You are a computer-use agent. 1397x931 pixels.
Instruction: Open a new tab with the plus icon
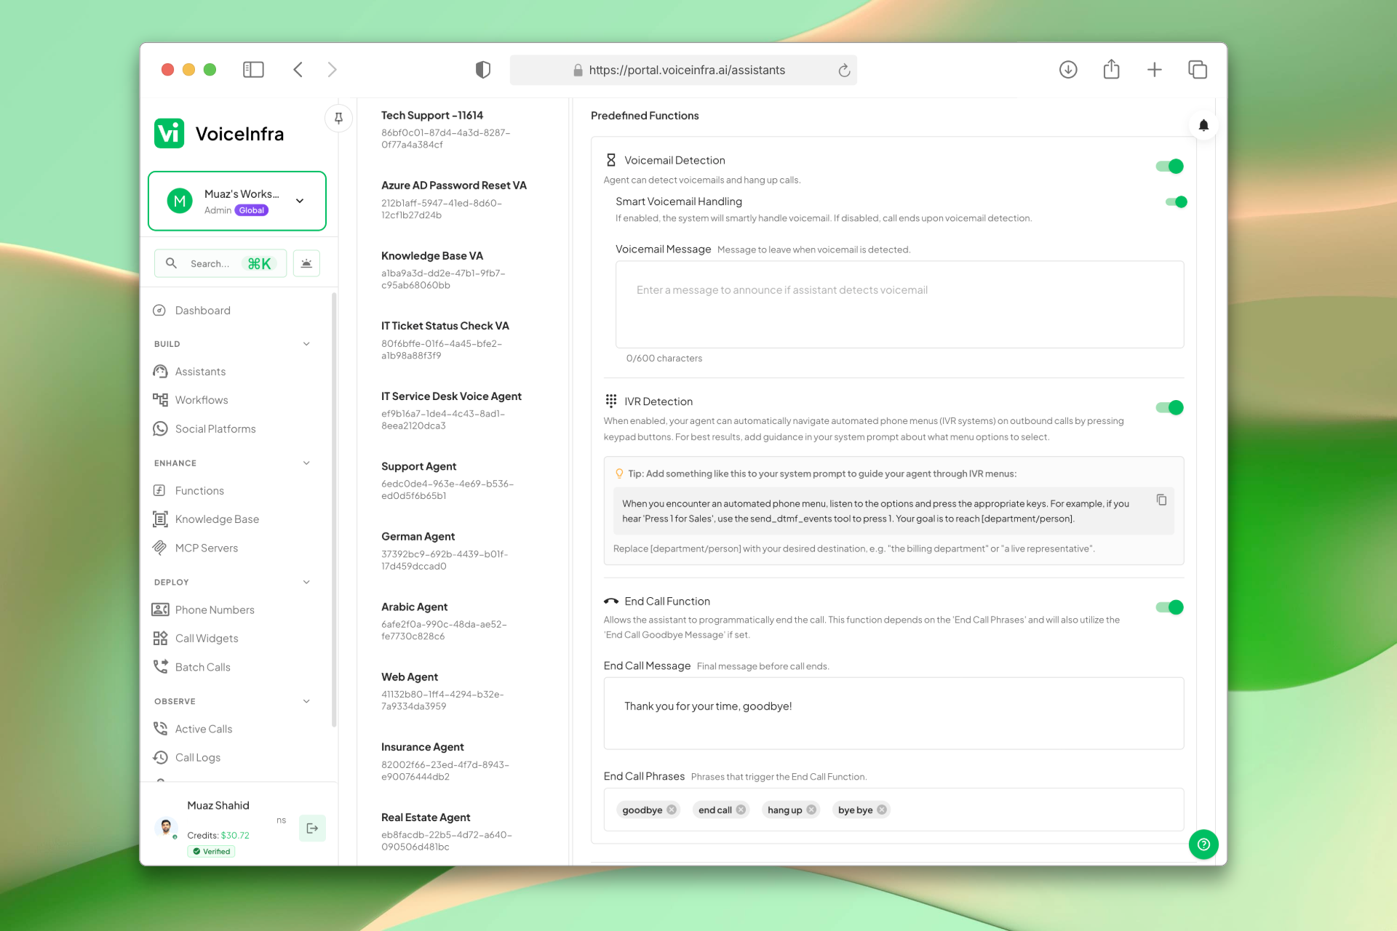click(x=1154, y=70)
